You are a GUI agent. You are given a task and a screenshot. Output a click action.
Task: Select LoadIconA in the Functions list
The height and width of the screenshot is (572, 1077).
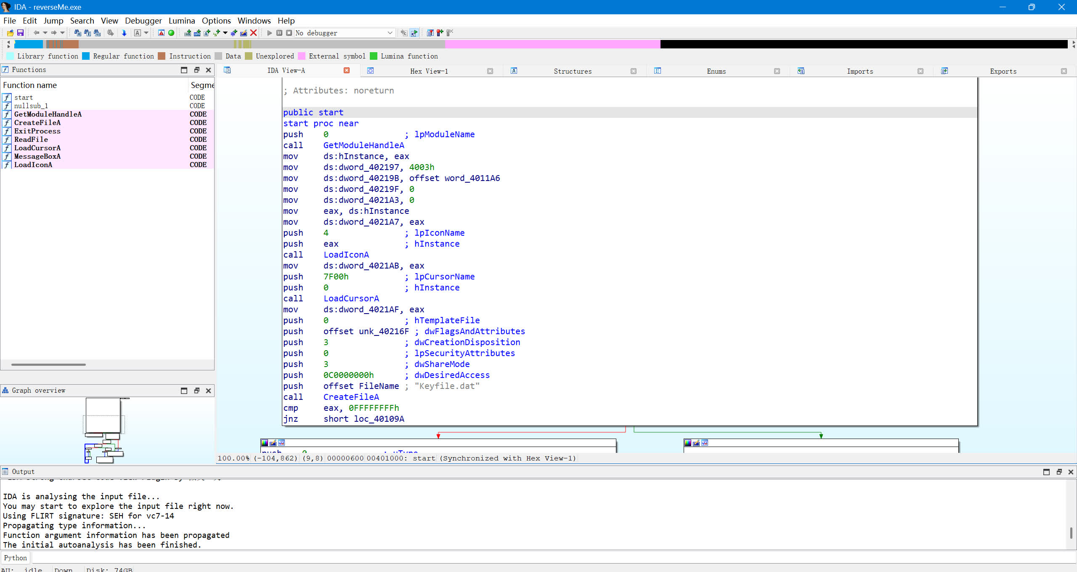point(107,165)
